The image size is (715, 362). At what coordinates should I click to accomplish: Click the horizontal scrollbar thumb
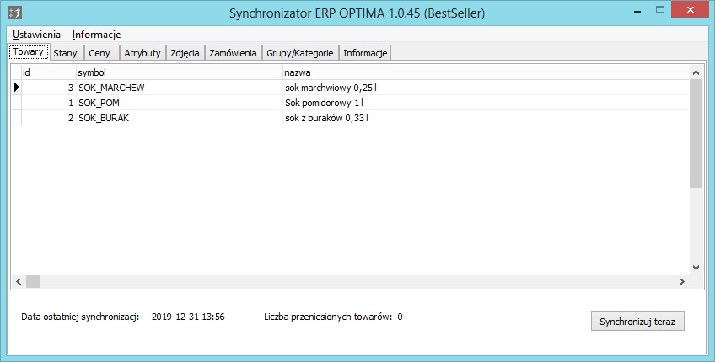tap(33, 281)
